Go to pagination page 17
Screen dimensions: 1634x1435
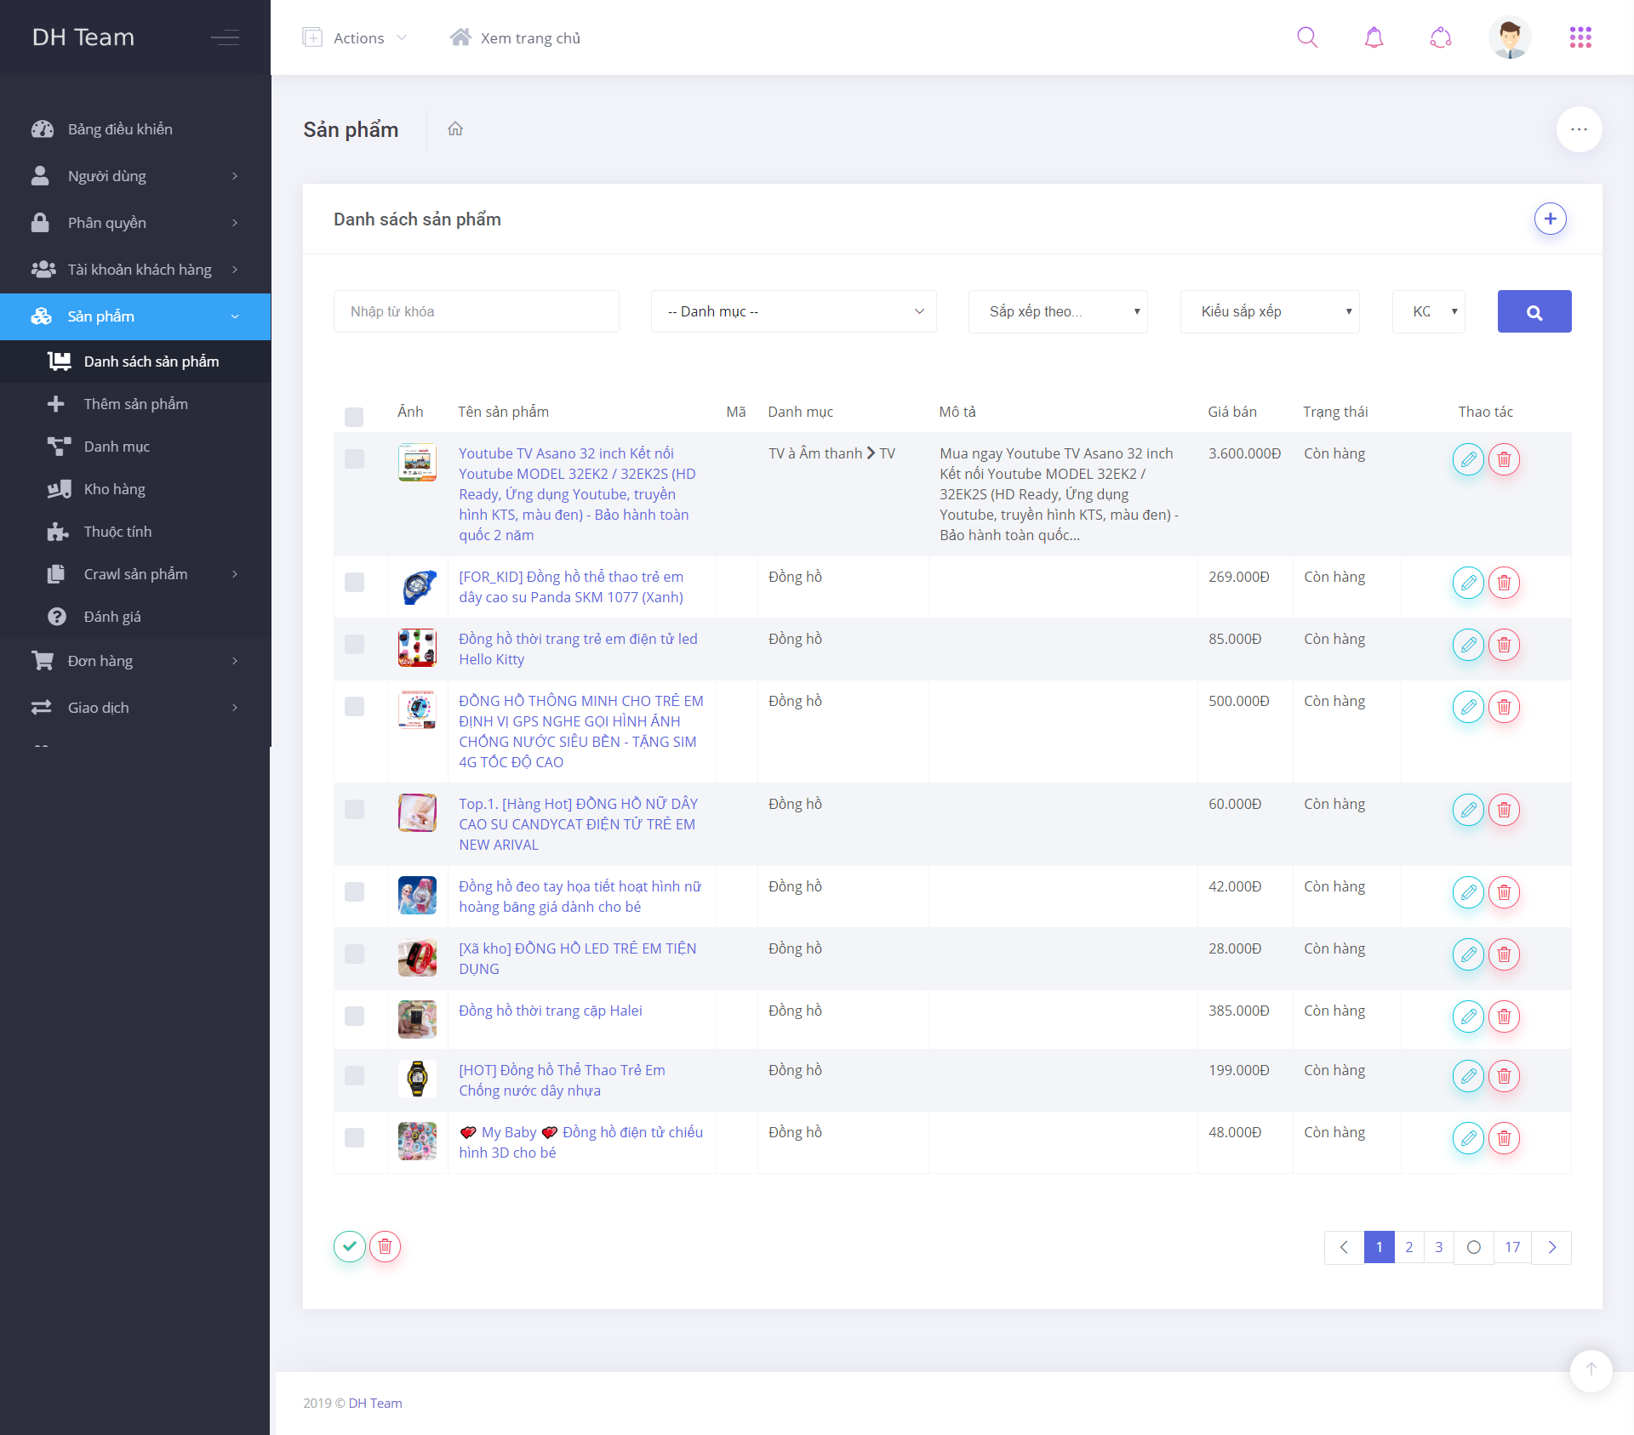click(1512, 1247)
